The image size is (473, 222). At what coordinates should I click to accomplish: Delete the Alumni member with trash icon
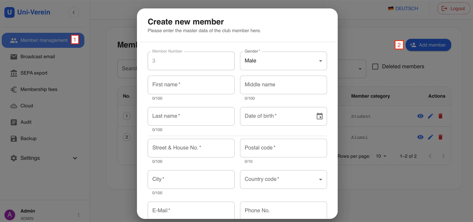pyautogui.click(x=440, y=137)
